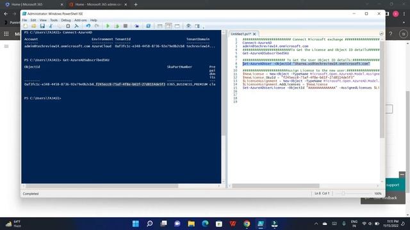Open File Explorer from taskbar

point(191,224)
